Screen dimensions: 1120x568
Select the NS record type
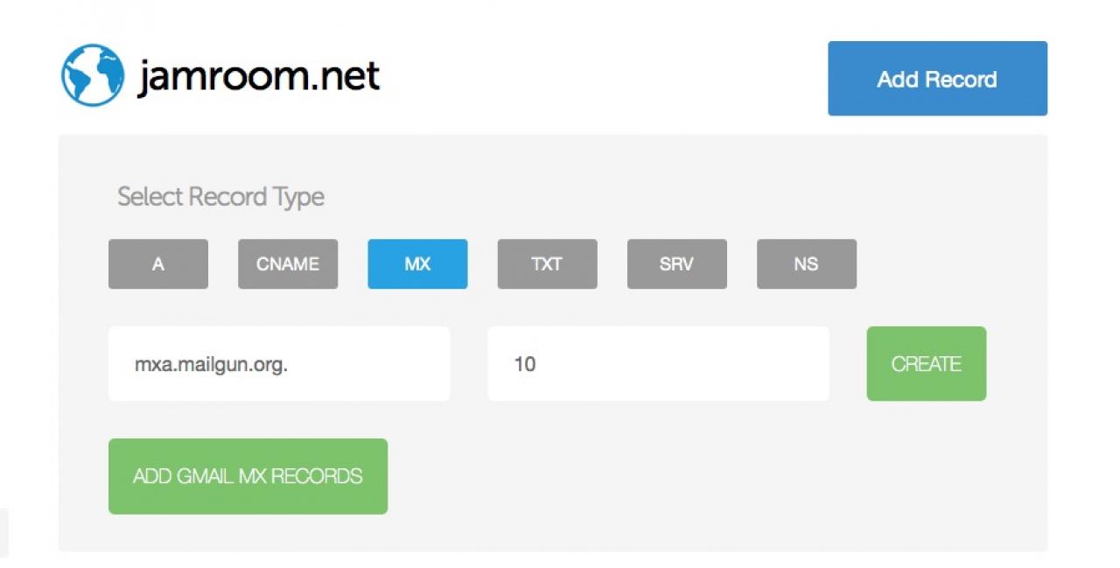[806, 264]
